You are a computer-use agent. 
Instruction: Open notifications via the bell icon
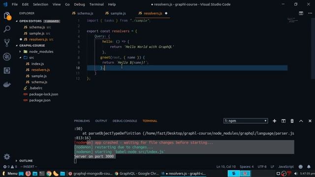pyautogui.click(x=309, y=167)
